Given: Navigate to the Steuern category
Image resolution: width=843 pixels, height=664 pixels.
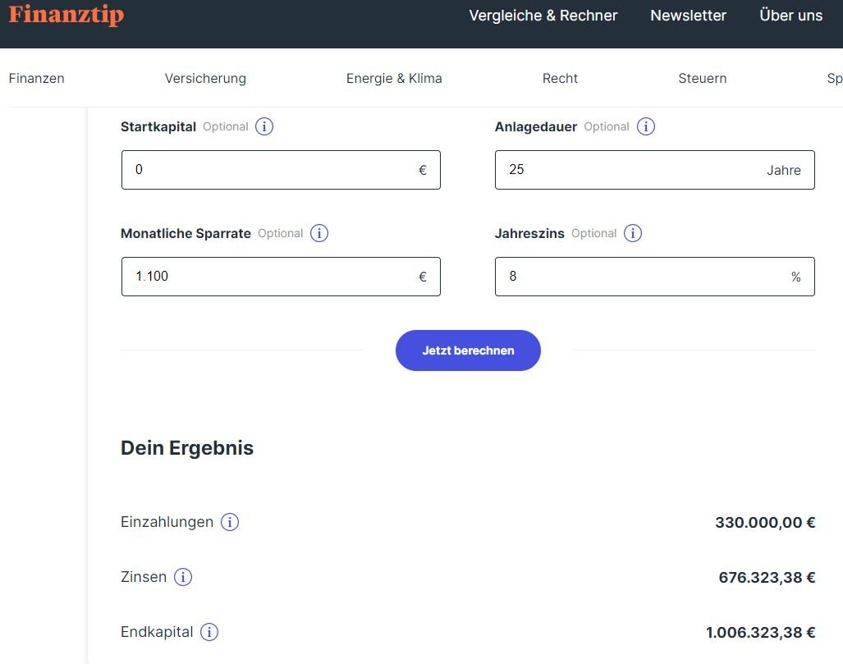Looking at the screenshot, I should [702, 79].
